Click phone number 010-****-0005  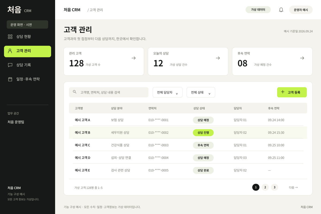point(158,170)
